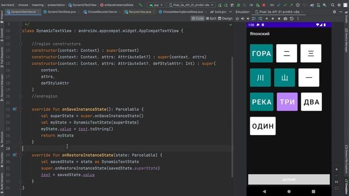Click the presentation breadcrumb
Image resolution: width=349 pixels, height=196 pixels.
(x=56, y=5)
